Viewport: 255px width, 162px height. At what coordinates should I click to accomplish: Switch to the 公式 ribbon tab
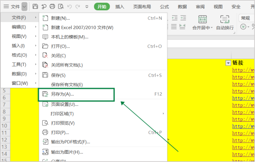164,7
